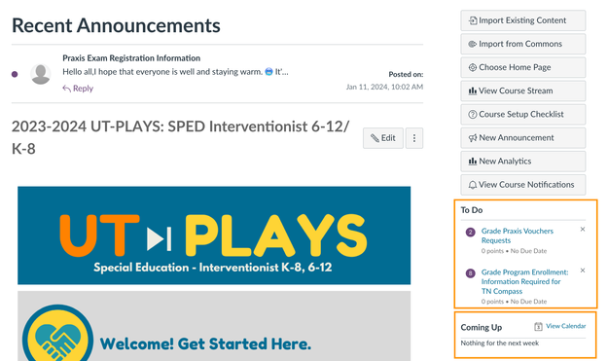Click the reply arrow icon

coord(67,89)
